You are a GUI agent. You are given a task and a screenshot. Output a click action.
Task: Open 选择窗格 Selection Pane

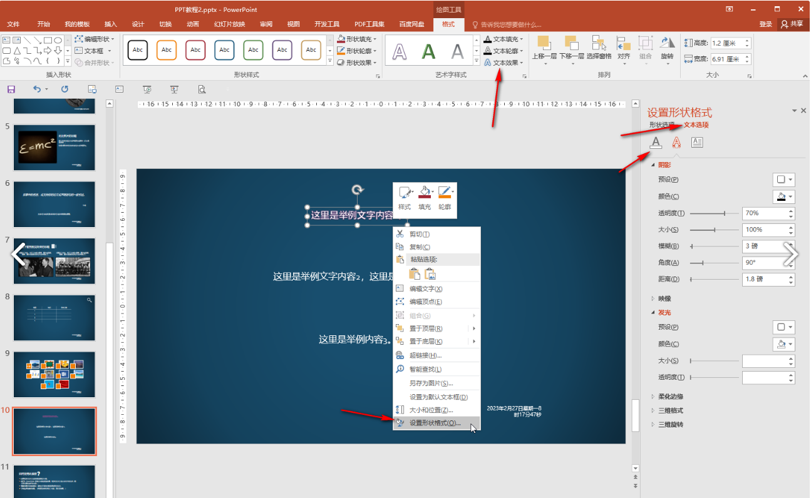pos(599,48)
